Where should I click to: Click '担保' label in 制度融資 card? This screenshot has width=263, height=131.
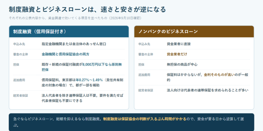coord(16,65)
